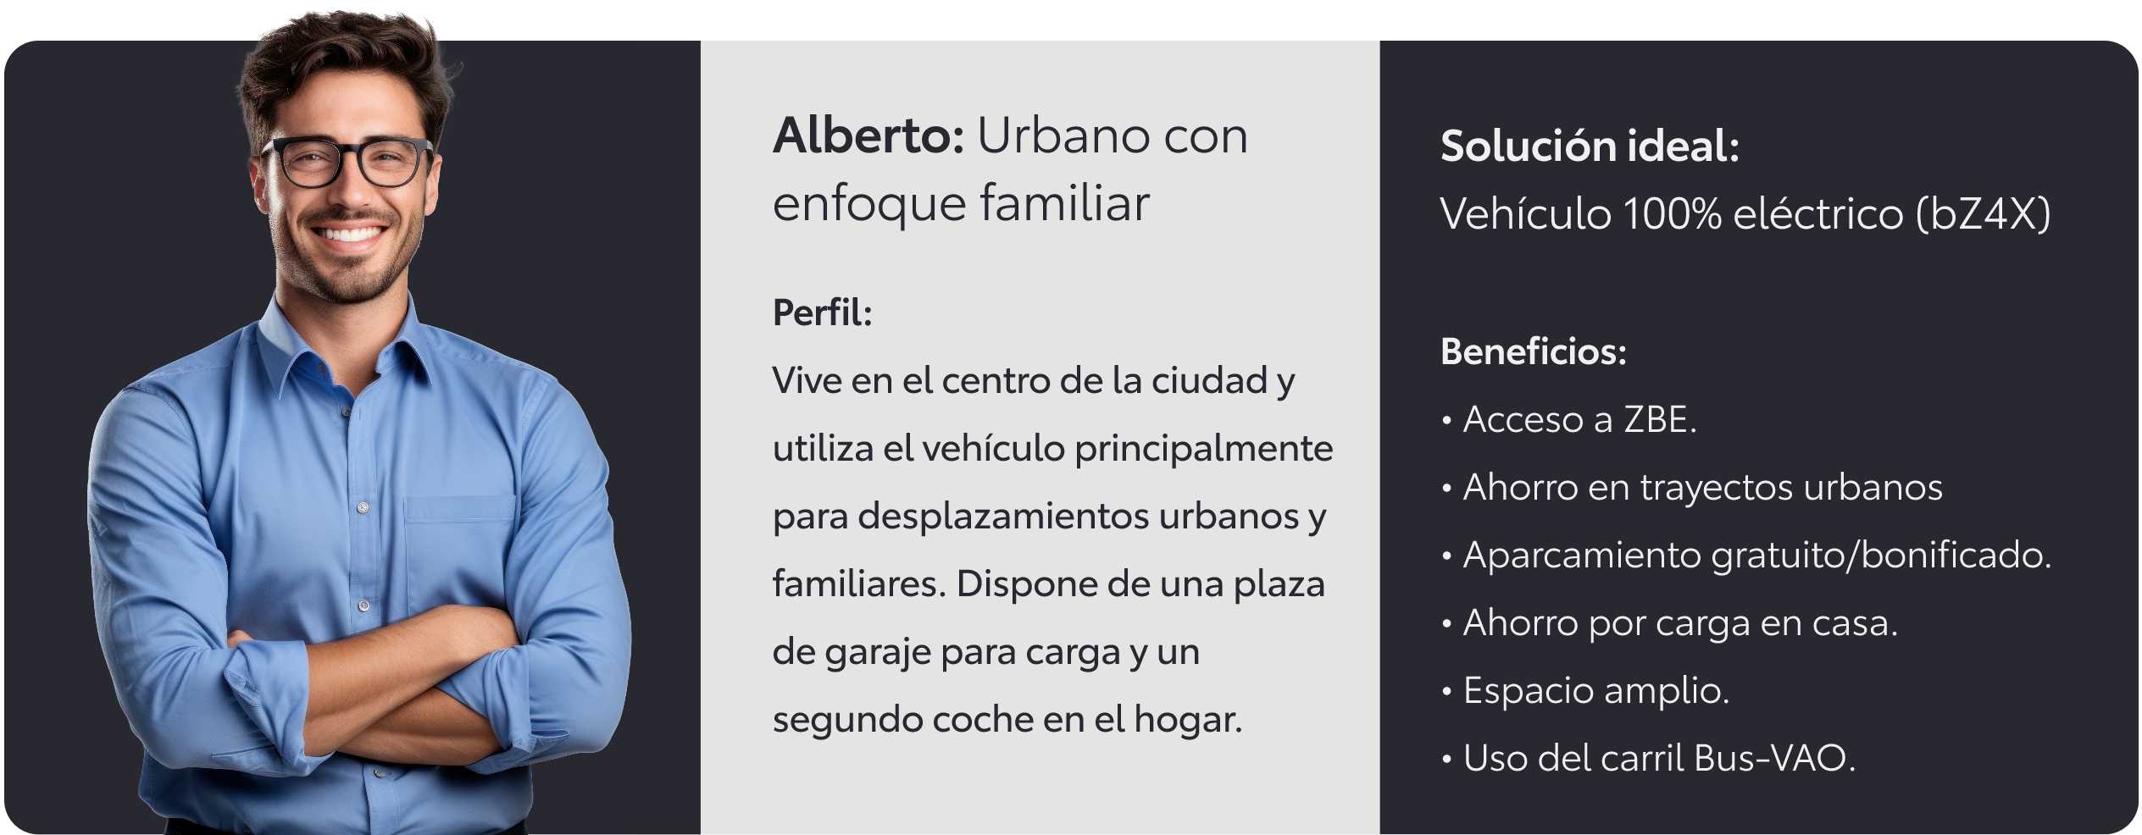Viewport: 2142px width, 835px height.
Task: Click the heading 'Alberto: Urbano con enfoque familiar'
Action: [1010, 169]
